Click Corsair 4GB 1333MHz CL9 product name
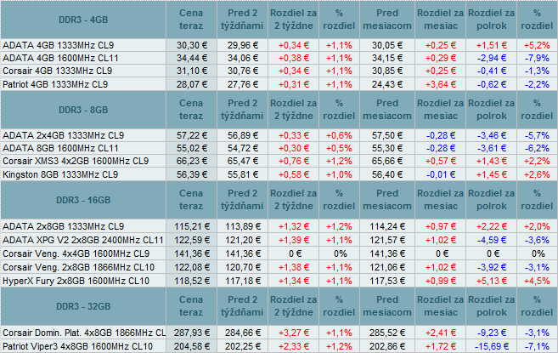Viewport: 558px width, 353px height. click(x=57, y=71)
